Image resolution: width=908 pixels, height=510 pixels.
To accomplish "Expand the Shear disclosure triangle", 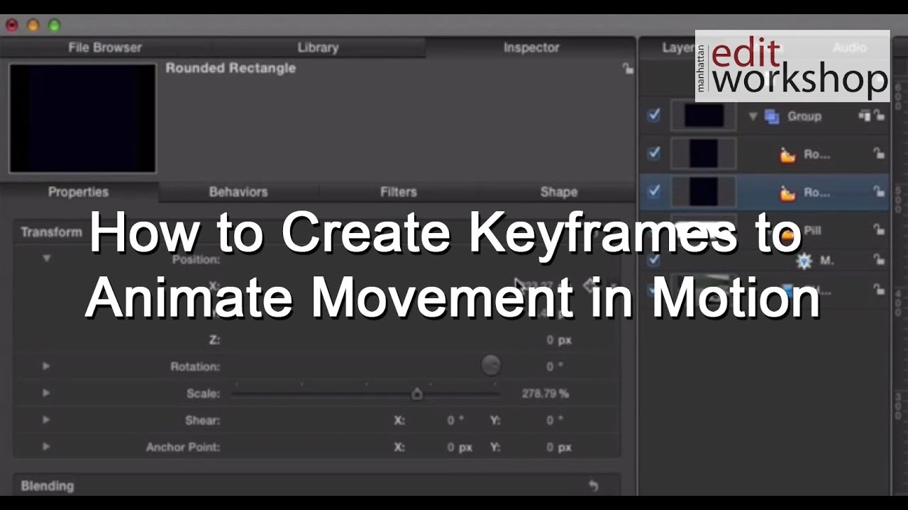I will [x=46, y=420].
